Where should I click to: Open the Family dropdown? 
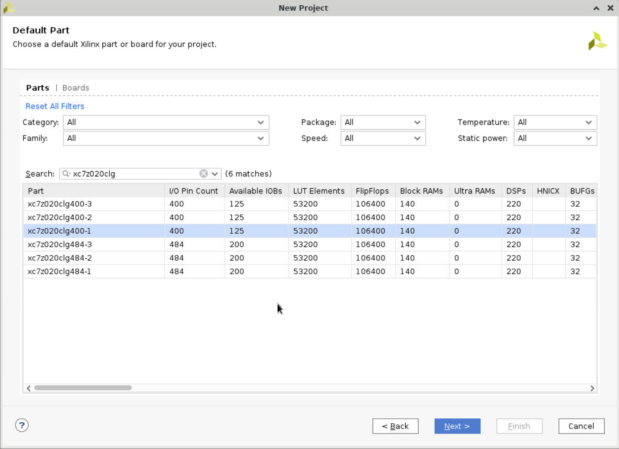(166, 138)
